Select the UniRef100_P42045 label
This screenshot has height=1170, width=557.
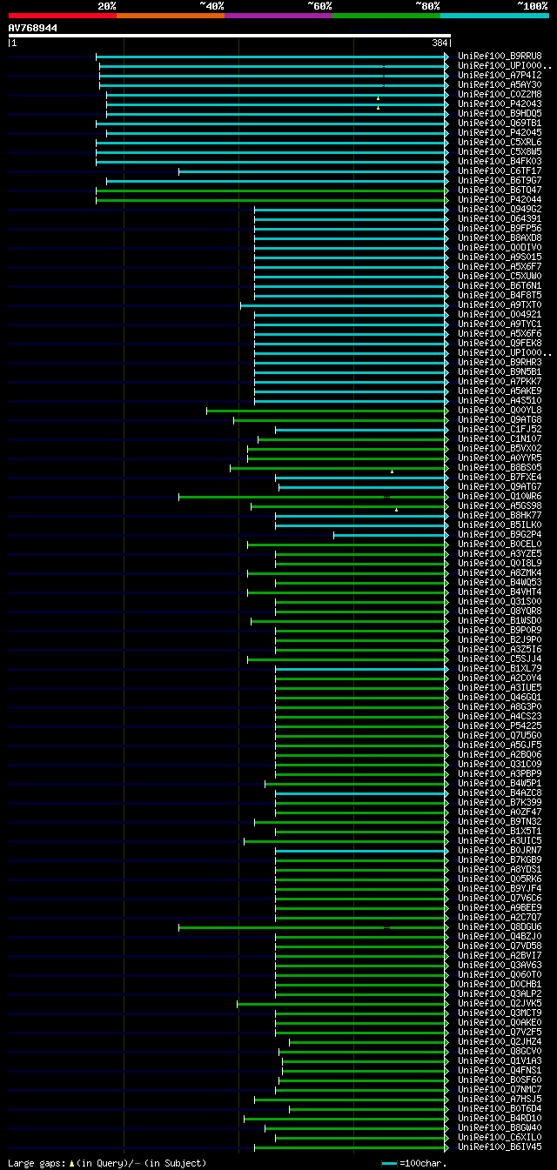tap(500, 133)
